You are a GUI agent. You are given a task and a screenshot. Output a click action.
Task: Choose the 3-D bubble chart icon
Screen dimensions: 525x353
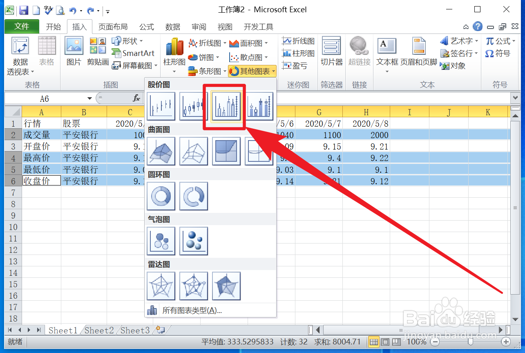pos(194,241)
